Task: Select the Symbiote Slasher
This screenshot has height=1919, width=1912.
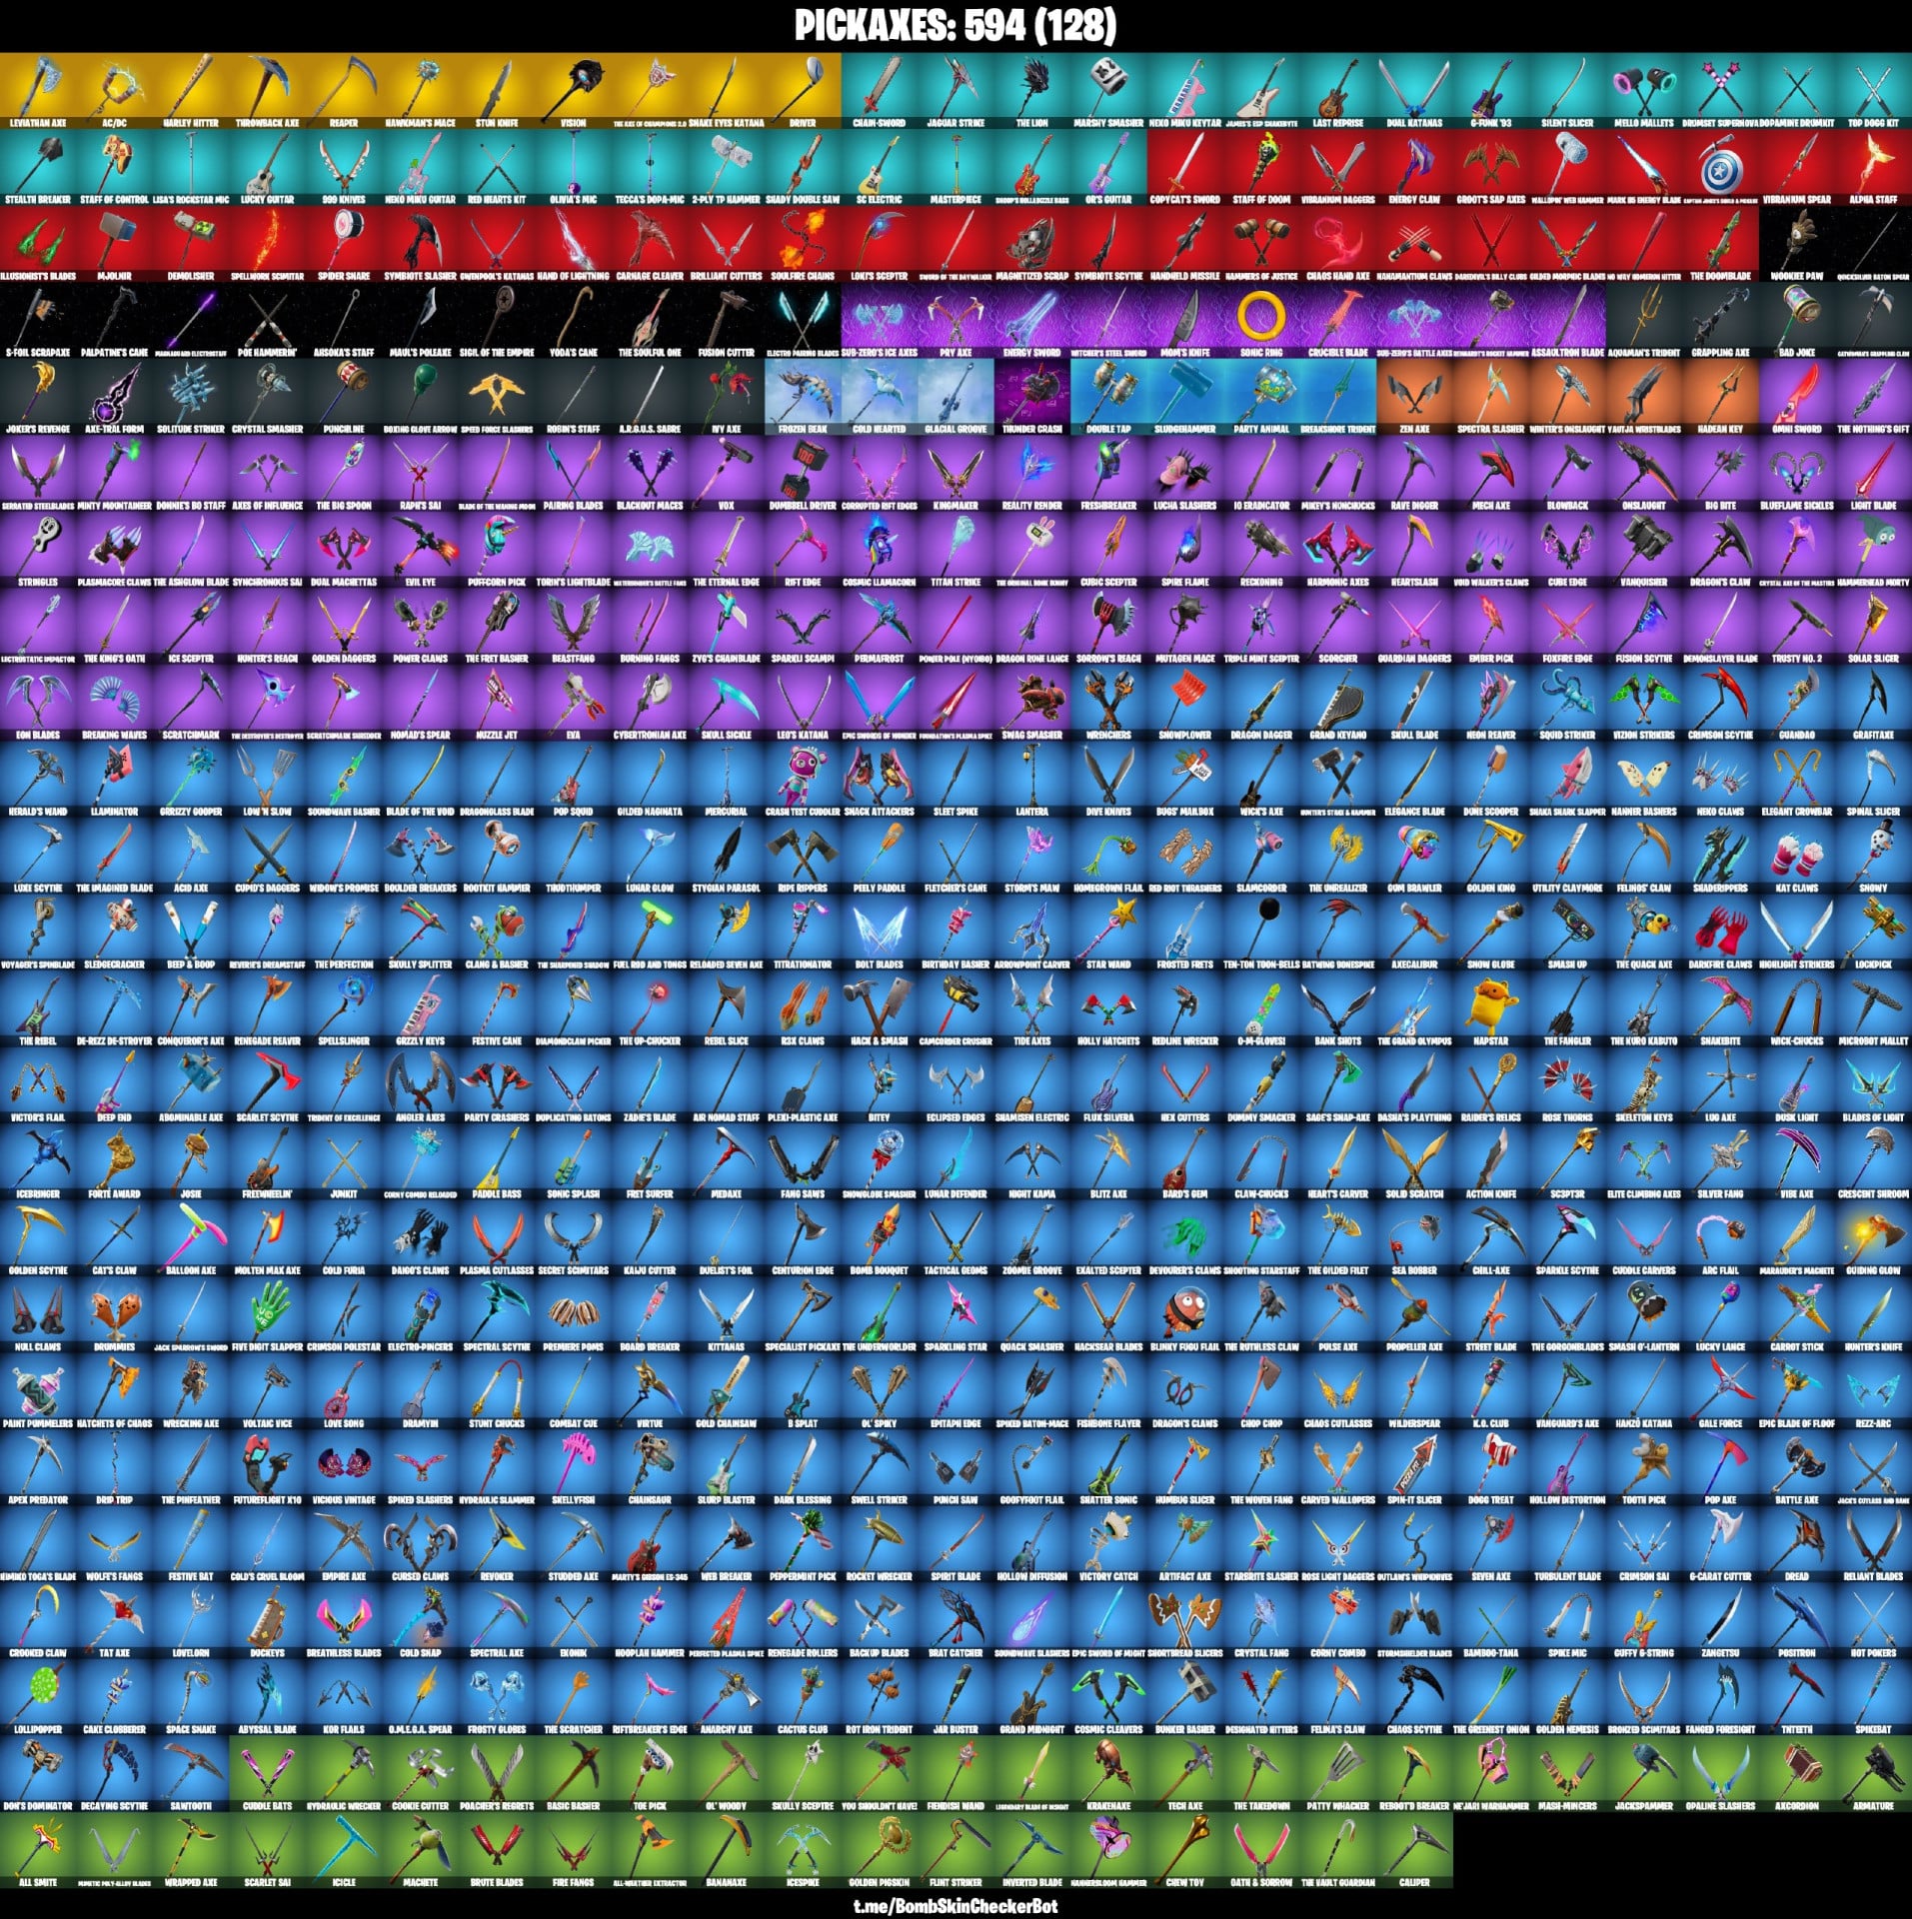Action: pos(421,245)
